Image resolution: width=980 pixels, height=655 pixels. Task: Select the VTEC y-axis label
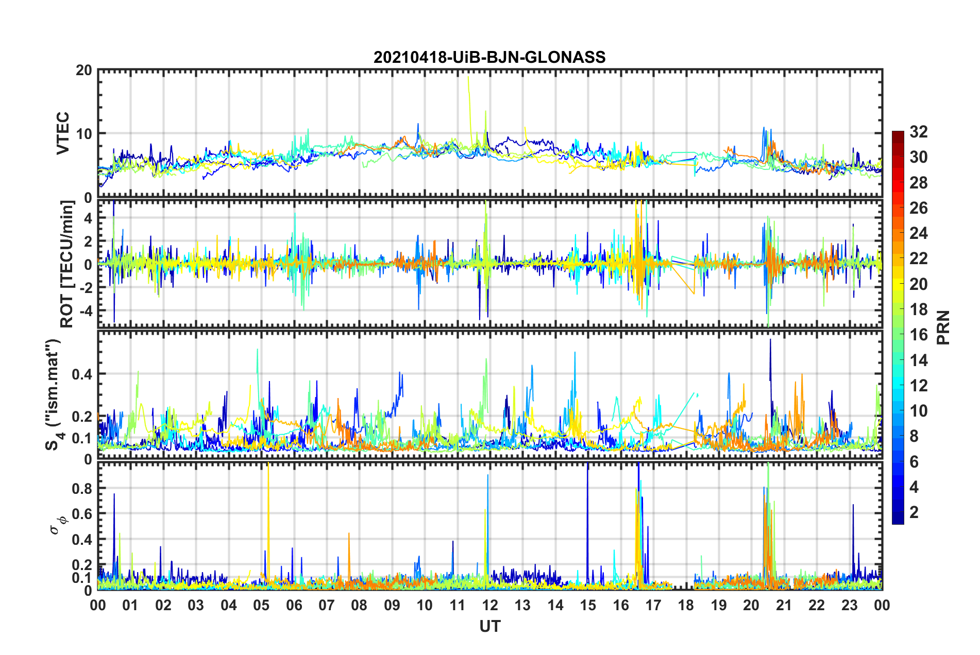coord(63,133)
